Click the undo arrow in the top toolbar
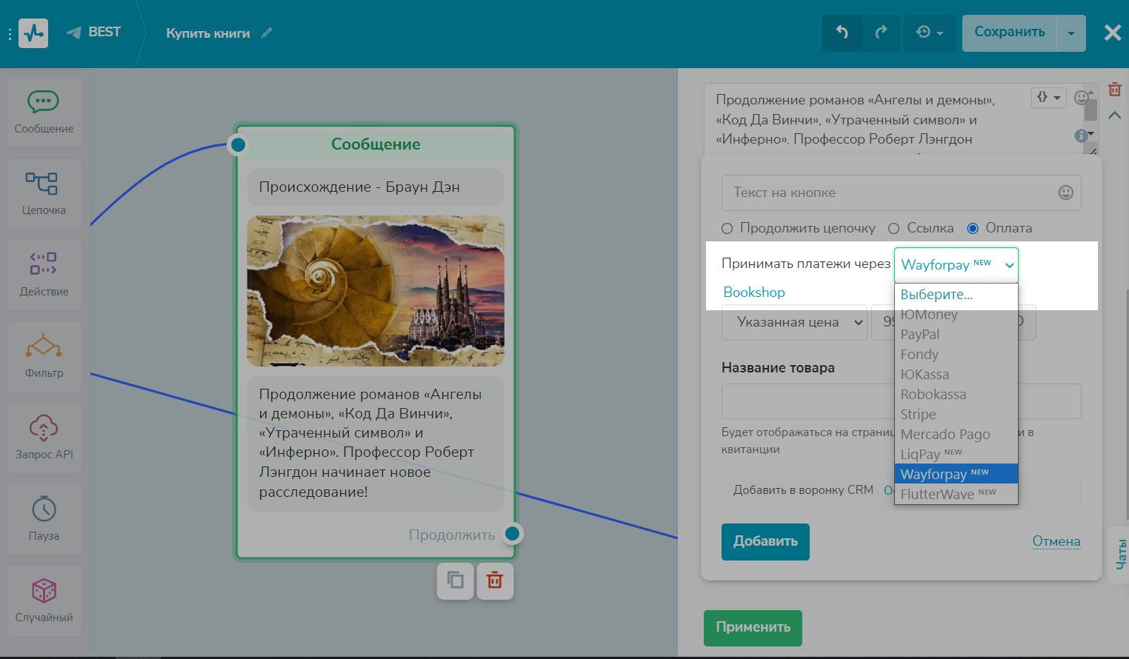The width and height of the screenshot is (1129, 659). point(842,33)
